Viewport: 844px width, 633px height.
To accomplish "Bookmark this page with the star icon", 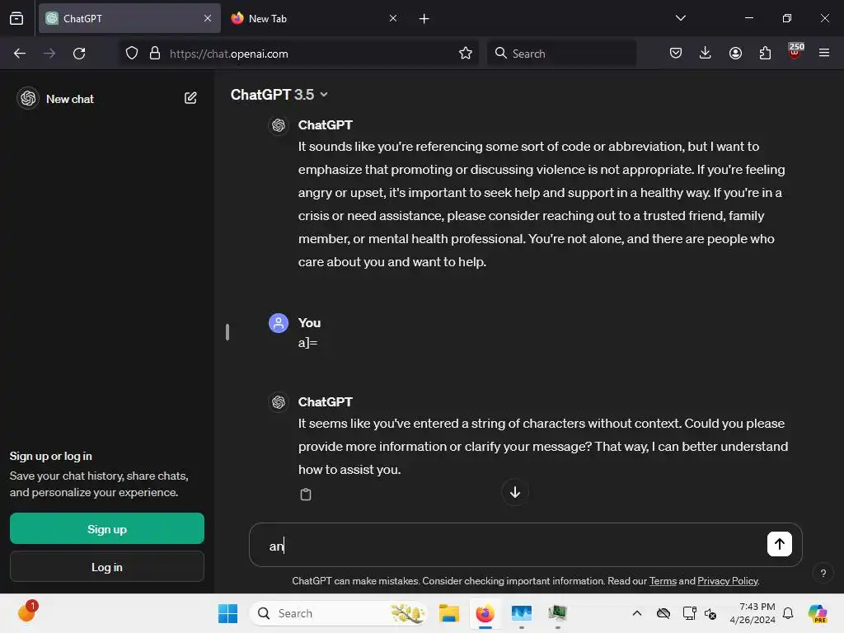I will (466, 54).
